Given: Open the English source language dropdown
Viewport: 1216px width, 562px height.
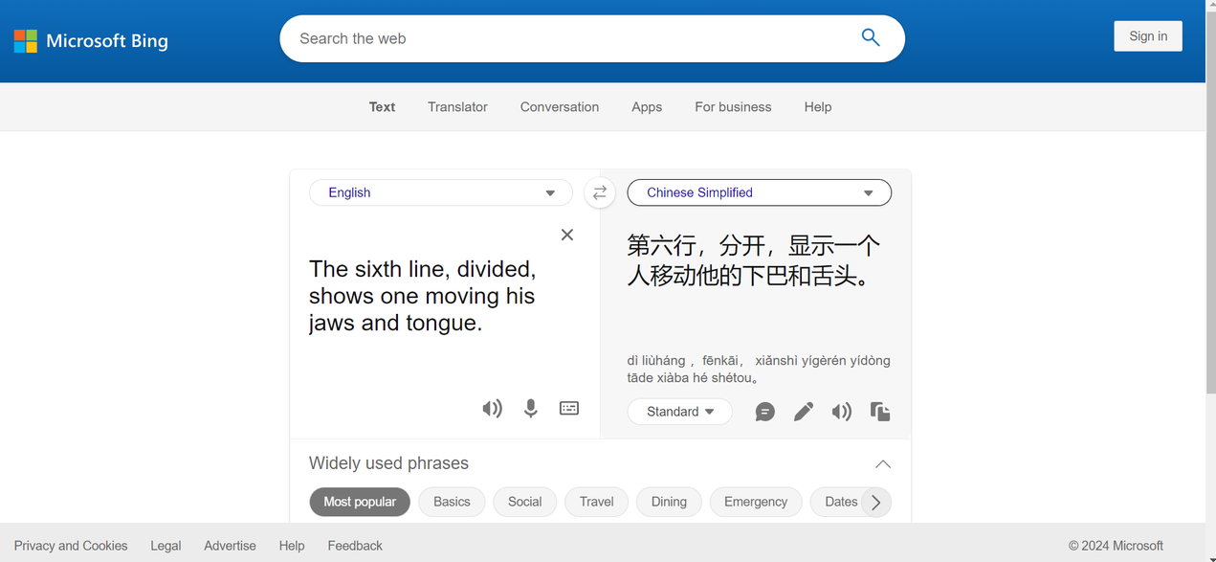Looking at the screenshot, I should (x=441, y=192).
